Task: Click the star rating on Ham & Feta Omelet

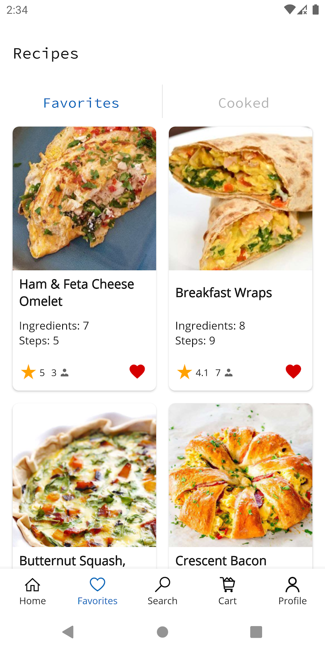Action: click(x=28, y=372)
